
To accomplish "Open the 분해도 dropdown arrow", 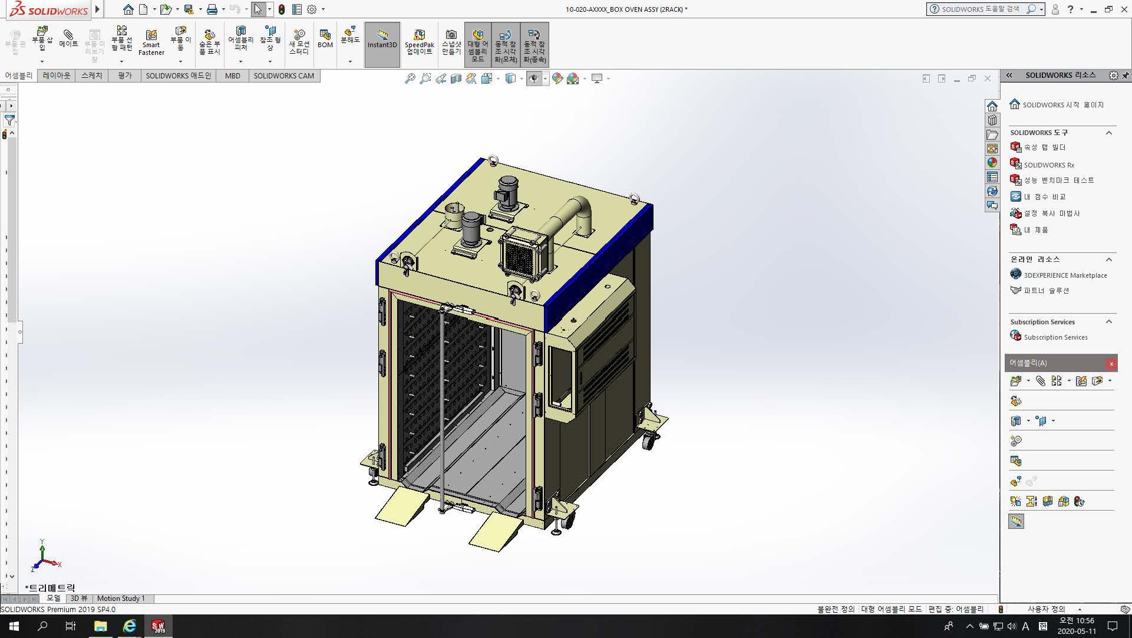I will click(x=350, y=61).
